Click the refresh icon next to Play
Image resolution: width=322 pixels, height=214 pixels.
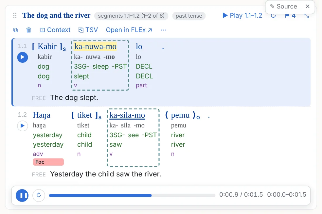pos(273,16)
